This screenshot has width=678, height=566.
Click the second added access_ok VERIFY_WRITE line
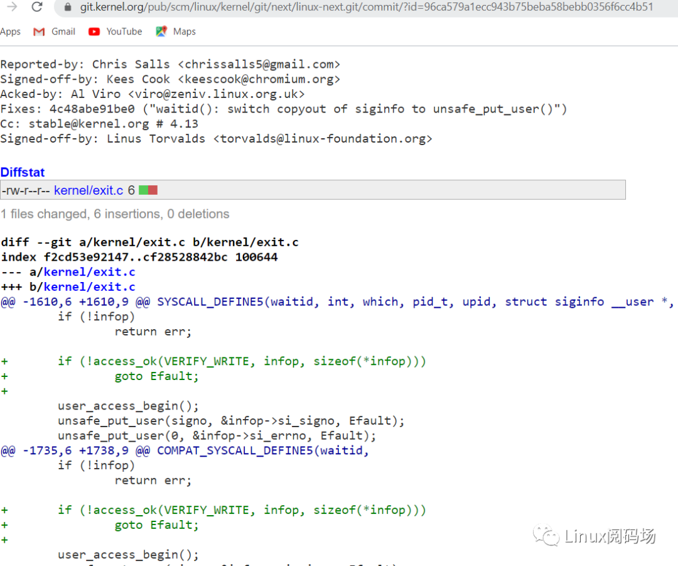pyautogui.click(x=242, y=510)
